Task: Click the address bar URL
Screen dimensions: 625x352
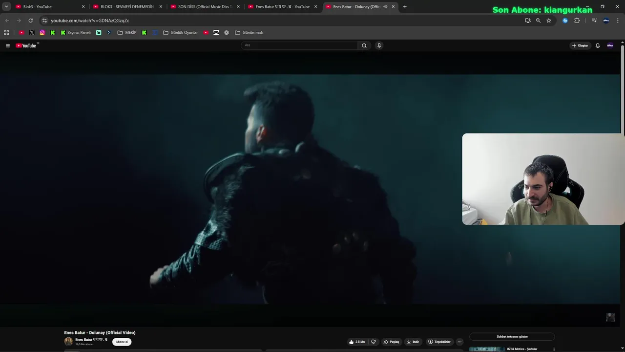Action: click(90, 21)
